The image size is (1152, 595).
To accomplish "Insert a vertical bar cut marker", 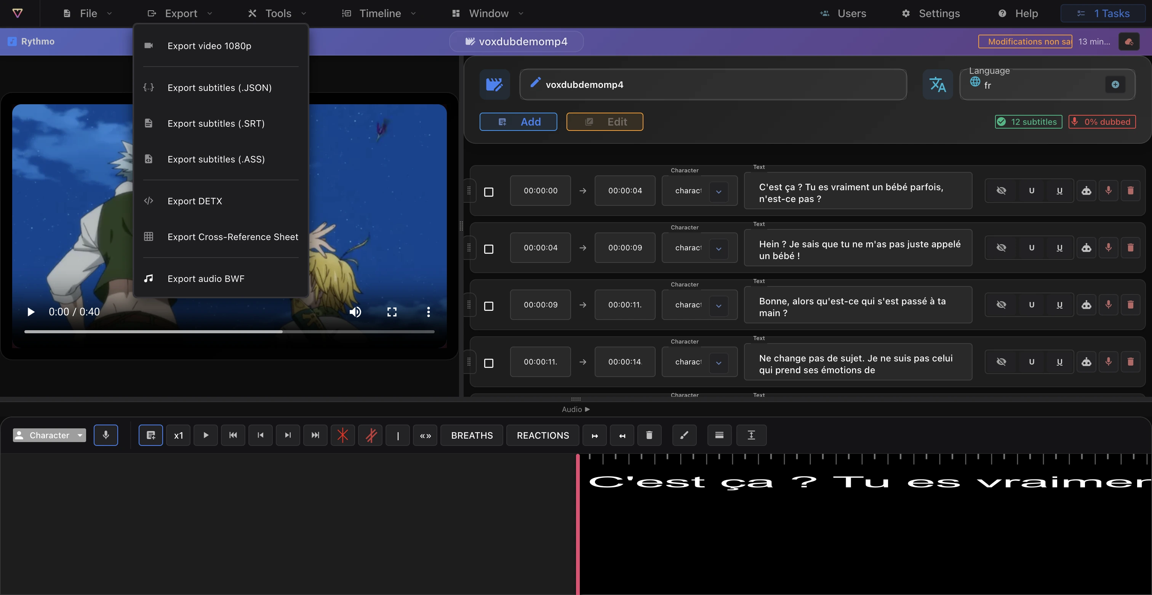I will [x=398, y=435].
